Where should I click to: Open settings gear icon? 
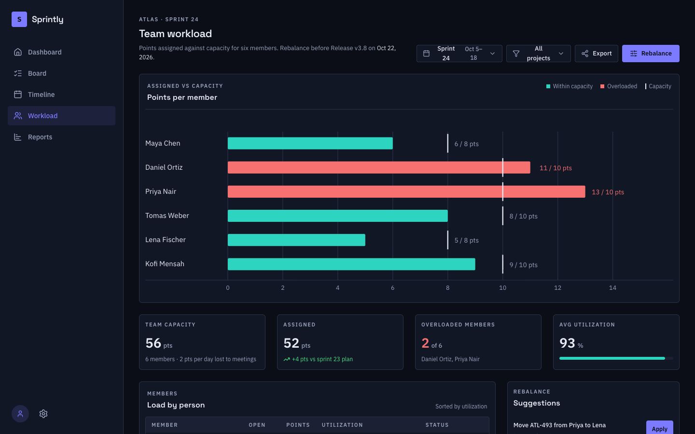click(43, 414)
